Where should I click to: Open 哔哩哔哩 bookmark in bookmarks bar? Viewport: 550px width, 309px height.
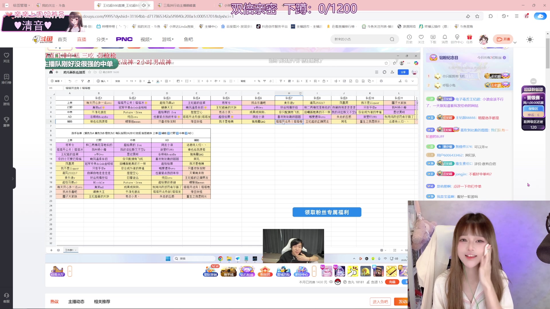(112, 26)
